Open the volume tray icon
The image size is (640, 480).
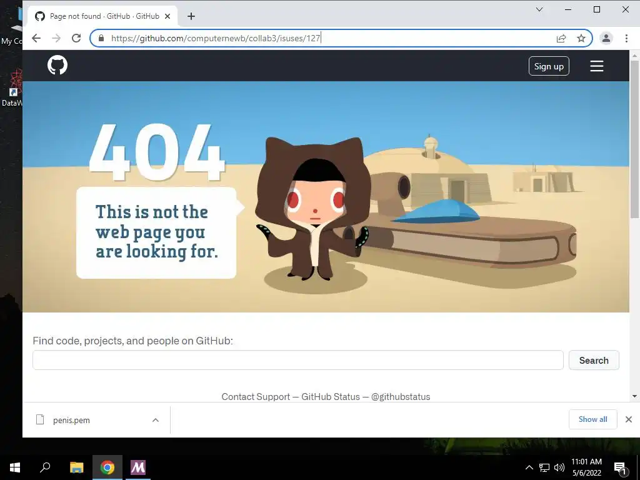pos(559,467)
